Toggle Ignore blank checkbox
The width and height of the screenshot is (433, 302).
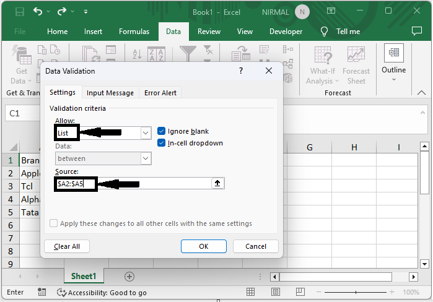click(161, 131)
